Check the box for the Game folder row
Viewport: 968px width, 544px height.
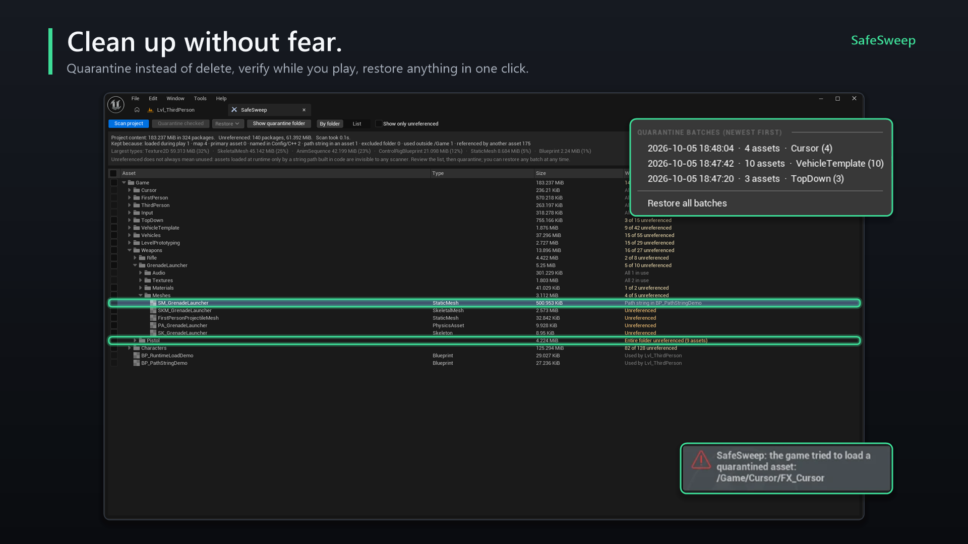(114, 183)
